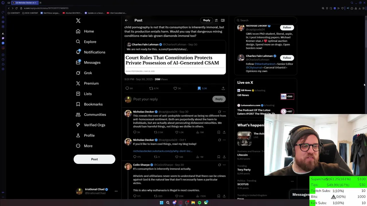
Task: Open Bookmarks in the sidebar
Action: (x=89, y=104)
